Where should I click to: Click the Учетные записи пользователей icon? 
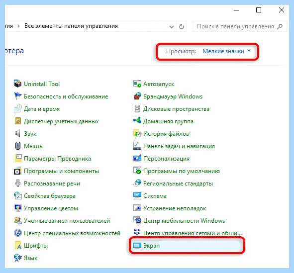(18, 220)
